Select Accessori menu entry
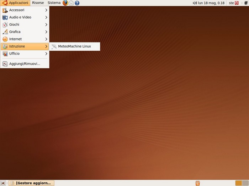Image resolution: width=249 pixels, height=186 pixels. click(25, 10)
